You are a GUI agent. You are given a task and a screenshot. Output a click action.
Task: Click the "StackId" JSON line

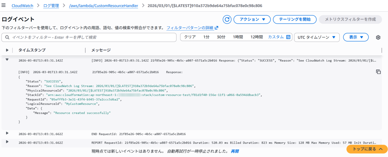pos(144,95)
